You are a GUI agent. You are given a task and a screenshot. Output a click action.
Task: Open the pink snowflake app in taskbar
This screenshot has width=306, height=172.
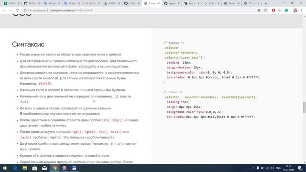coord(65,168)
